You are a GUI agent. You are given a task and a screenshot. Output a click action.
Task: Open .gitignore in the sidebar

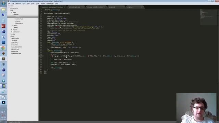pyautogui.click(x=14, y=41)
